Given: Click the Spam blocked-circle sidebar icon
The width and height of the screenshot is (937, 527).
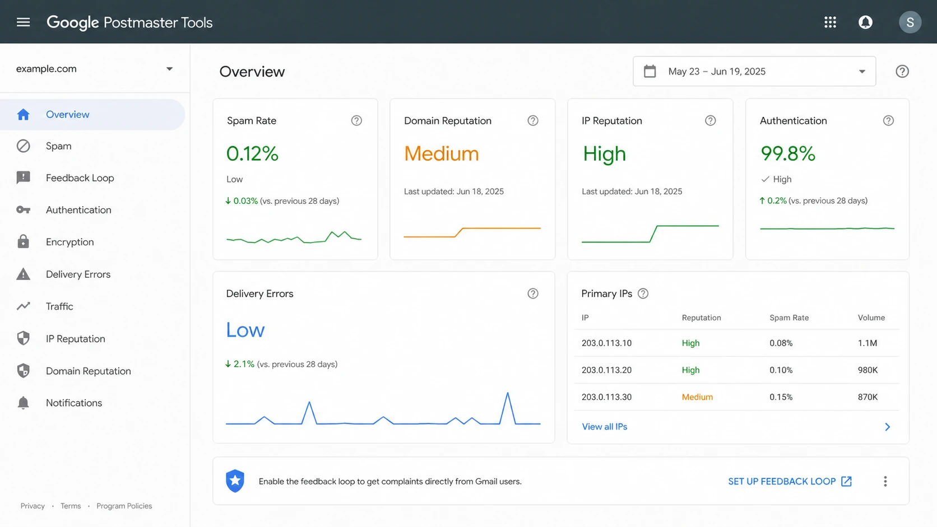Looking at the screenshot, I should [x=23, y=146].
